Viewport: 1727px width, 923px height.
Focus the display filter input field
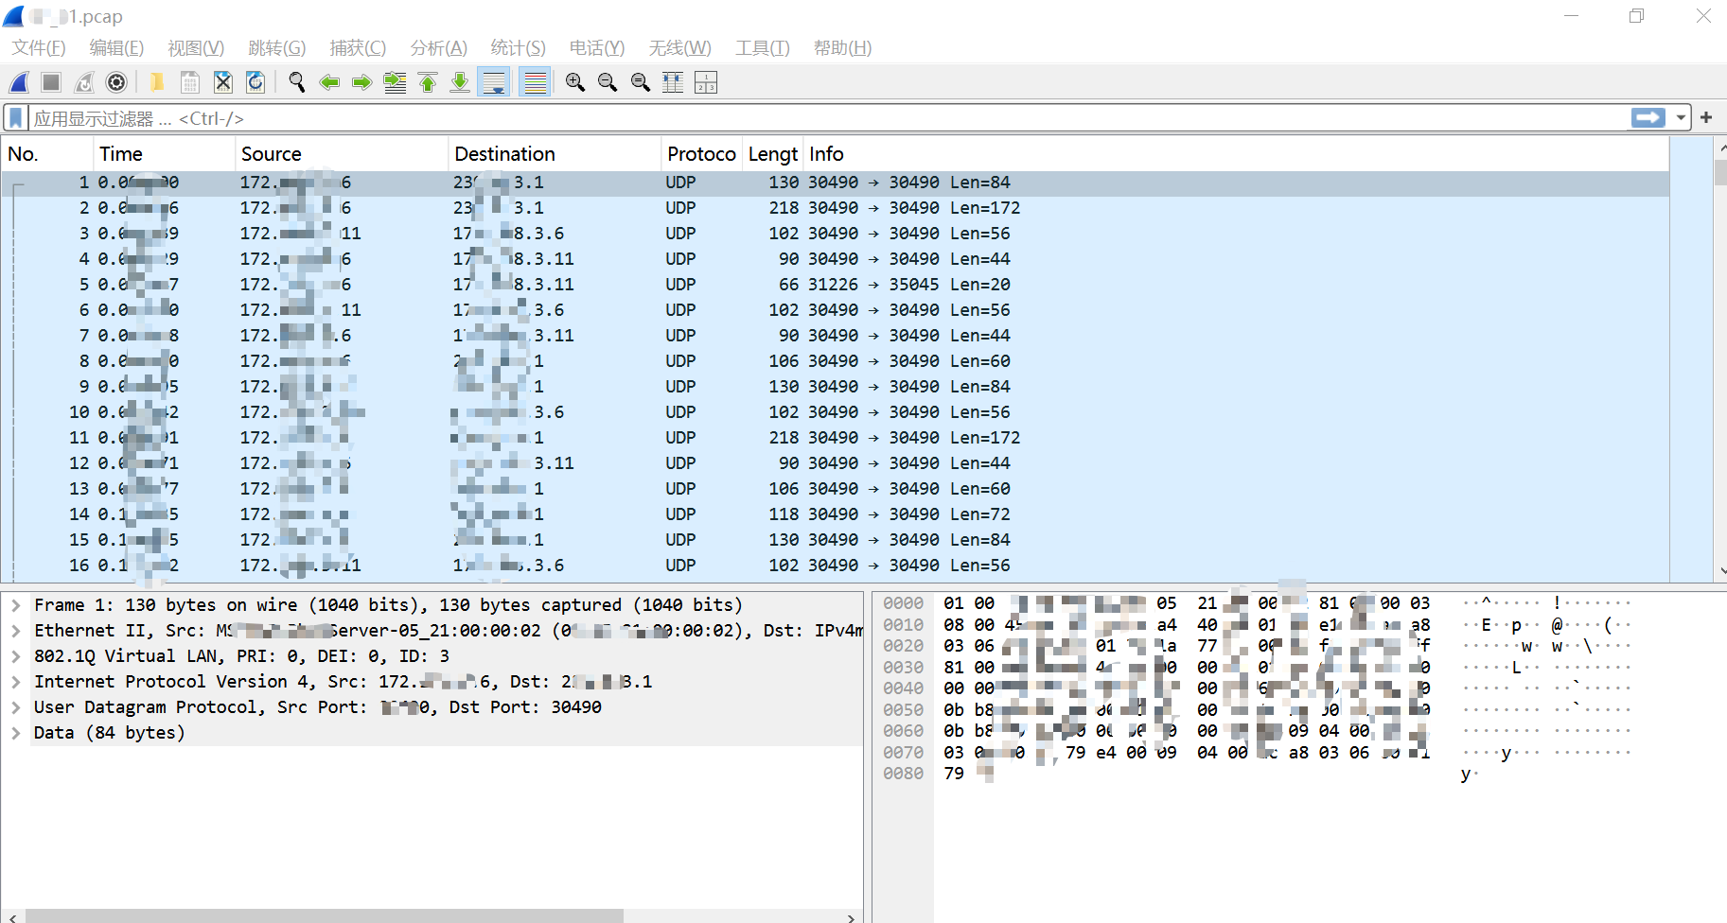[x=828, y=118]
